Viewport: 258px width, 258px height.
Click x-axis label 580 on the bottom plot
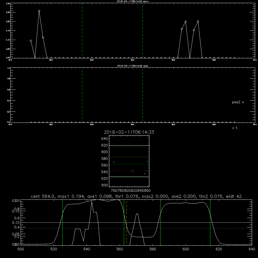[153, 249]
